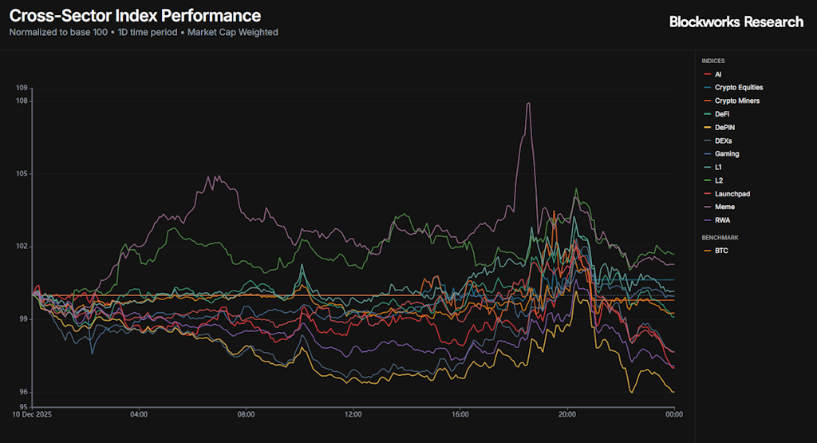
Task: Hide the Gaming index line
Action: point(726,154)
